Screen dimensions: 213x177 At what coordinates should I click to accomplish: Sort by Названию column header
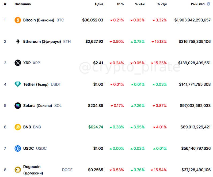(23, 4)
